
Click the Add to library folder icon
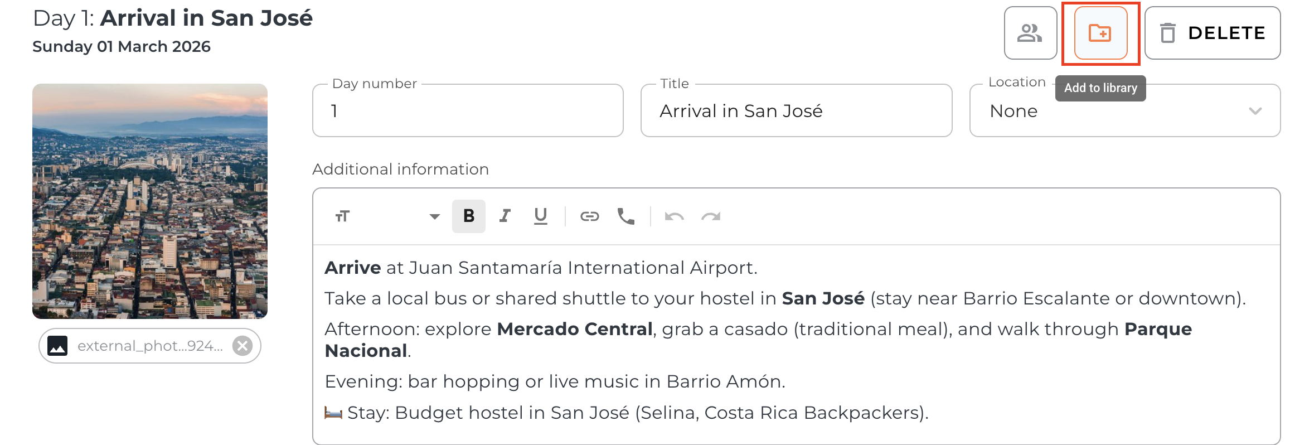(x=1100, y=33)
